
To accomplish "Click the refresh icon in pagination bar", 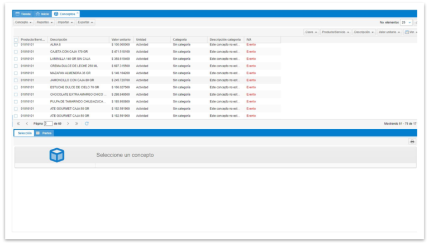I will (87, 123).
